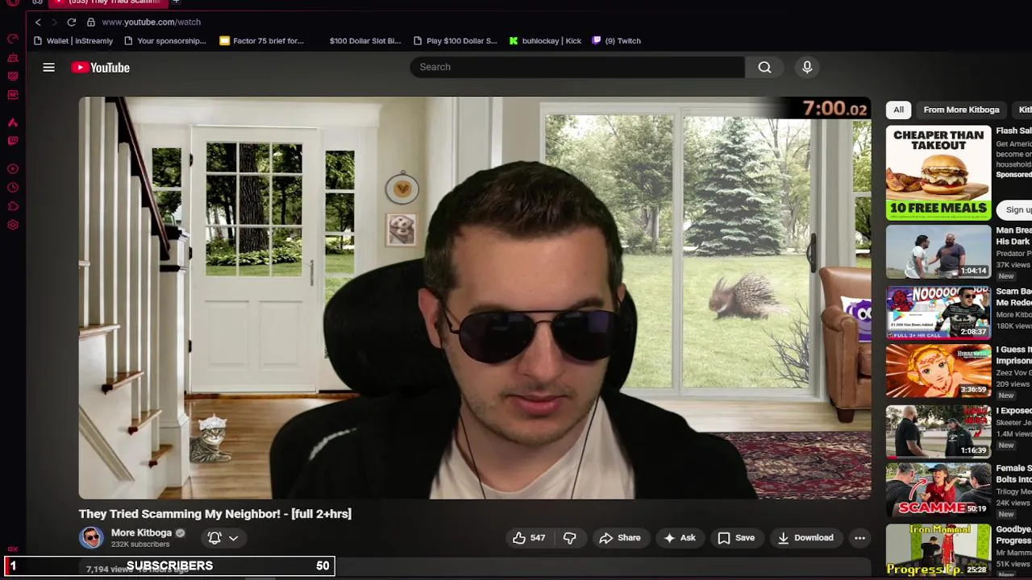Click the 547 like count
This screenshot has height=580, width=1032.
click(x=538, y=538)
